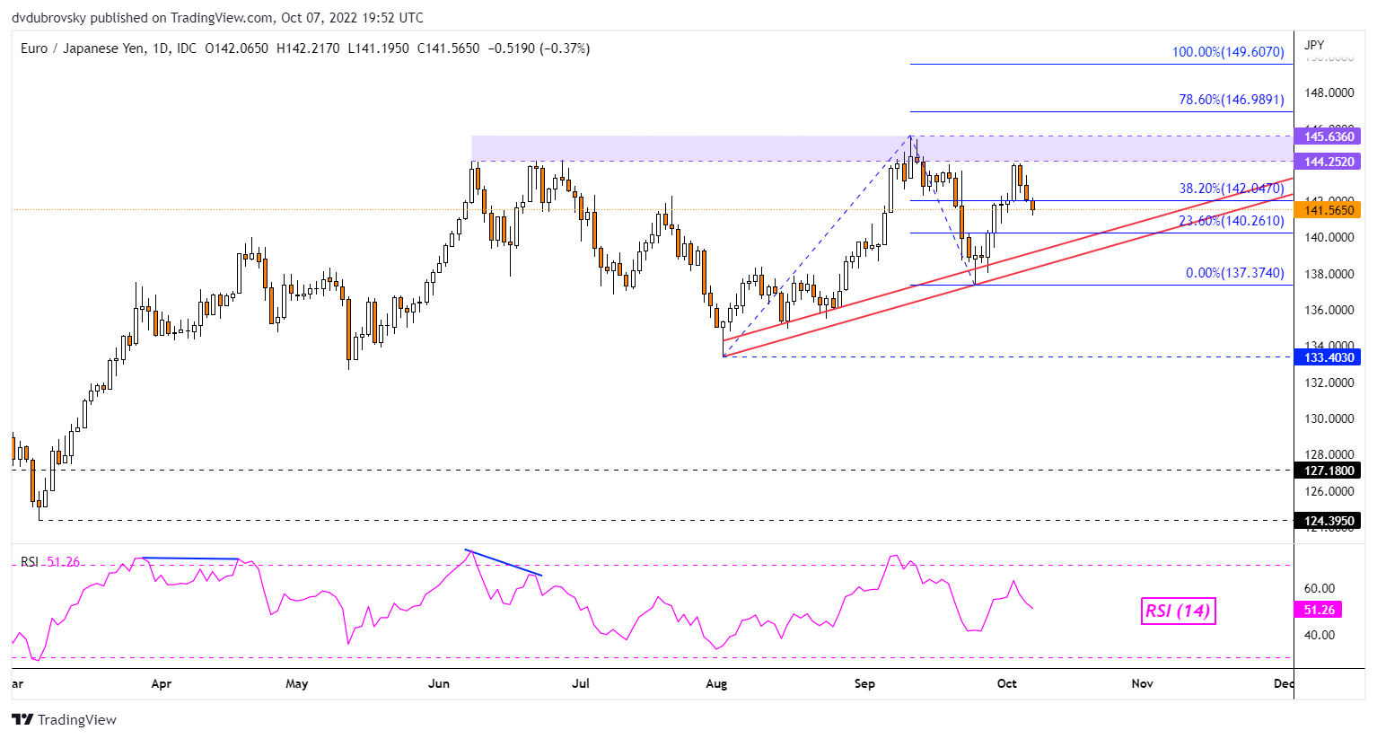Select the 38.20%(142.0470) Fibonacci label
This screenshot has height=739, width=1377.
(x=1232, y=189)
